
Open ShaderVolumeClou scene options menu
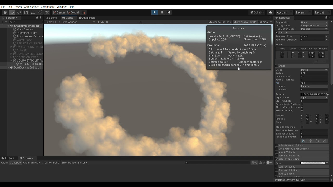tap(41, 26)
